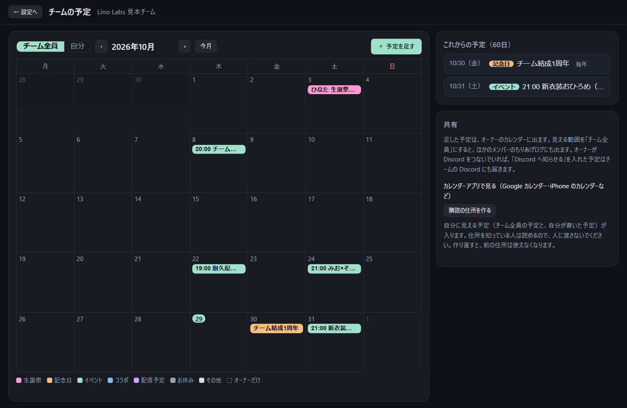Viewport: 627px width, 408px height.
Task: Open the 20:00 チーム event on October 8
Action: [219, 149]
